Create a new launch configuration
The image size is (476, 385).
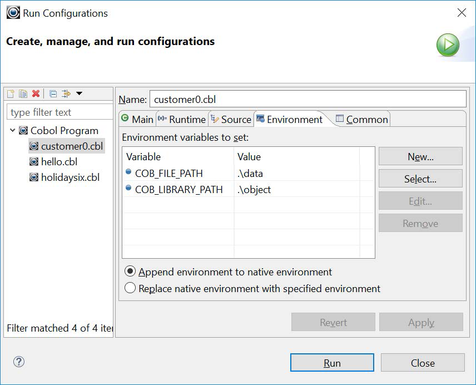(11, 94)
